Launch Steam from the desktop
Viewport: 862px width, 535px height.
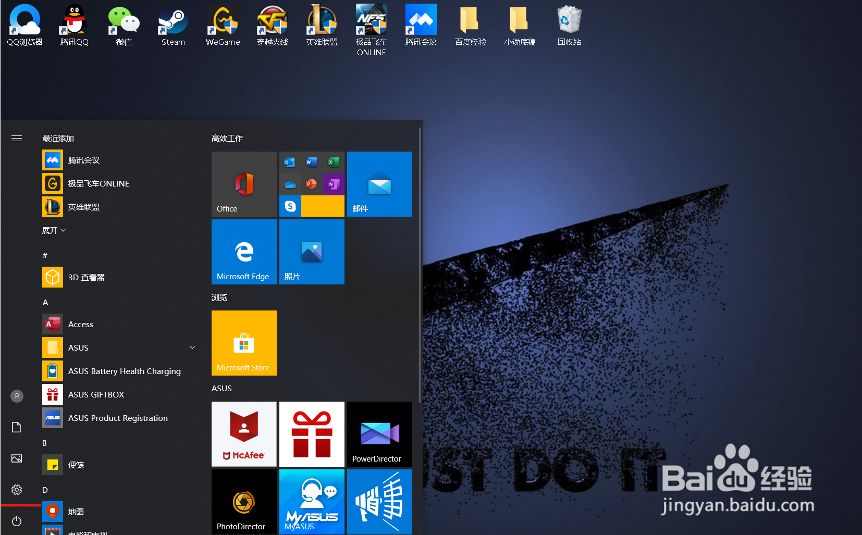point(173,25)
